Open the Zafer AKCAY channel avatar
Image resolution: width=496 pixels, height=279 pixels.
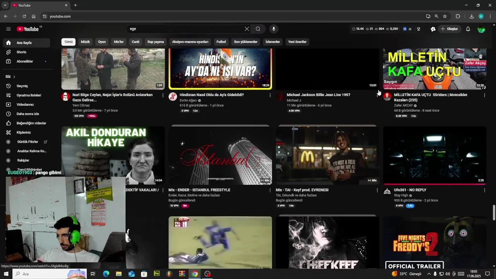click(x=387, y=97)
